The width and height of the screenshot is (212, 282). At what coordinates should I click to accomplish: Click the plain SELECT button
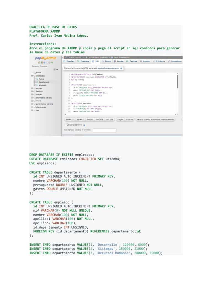click(80, 120)
